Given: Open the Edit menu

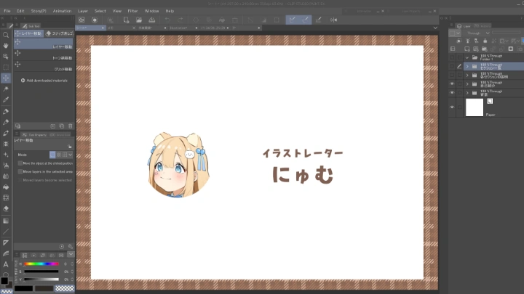Looking at the screenshot, I should [x=20, y=11].
